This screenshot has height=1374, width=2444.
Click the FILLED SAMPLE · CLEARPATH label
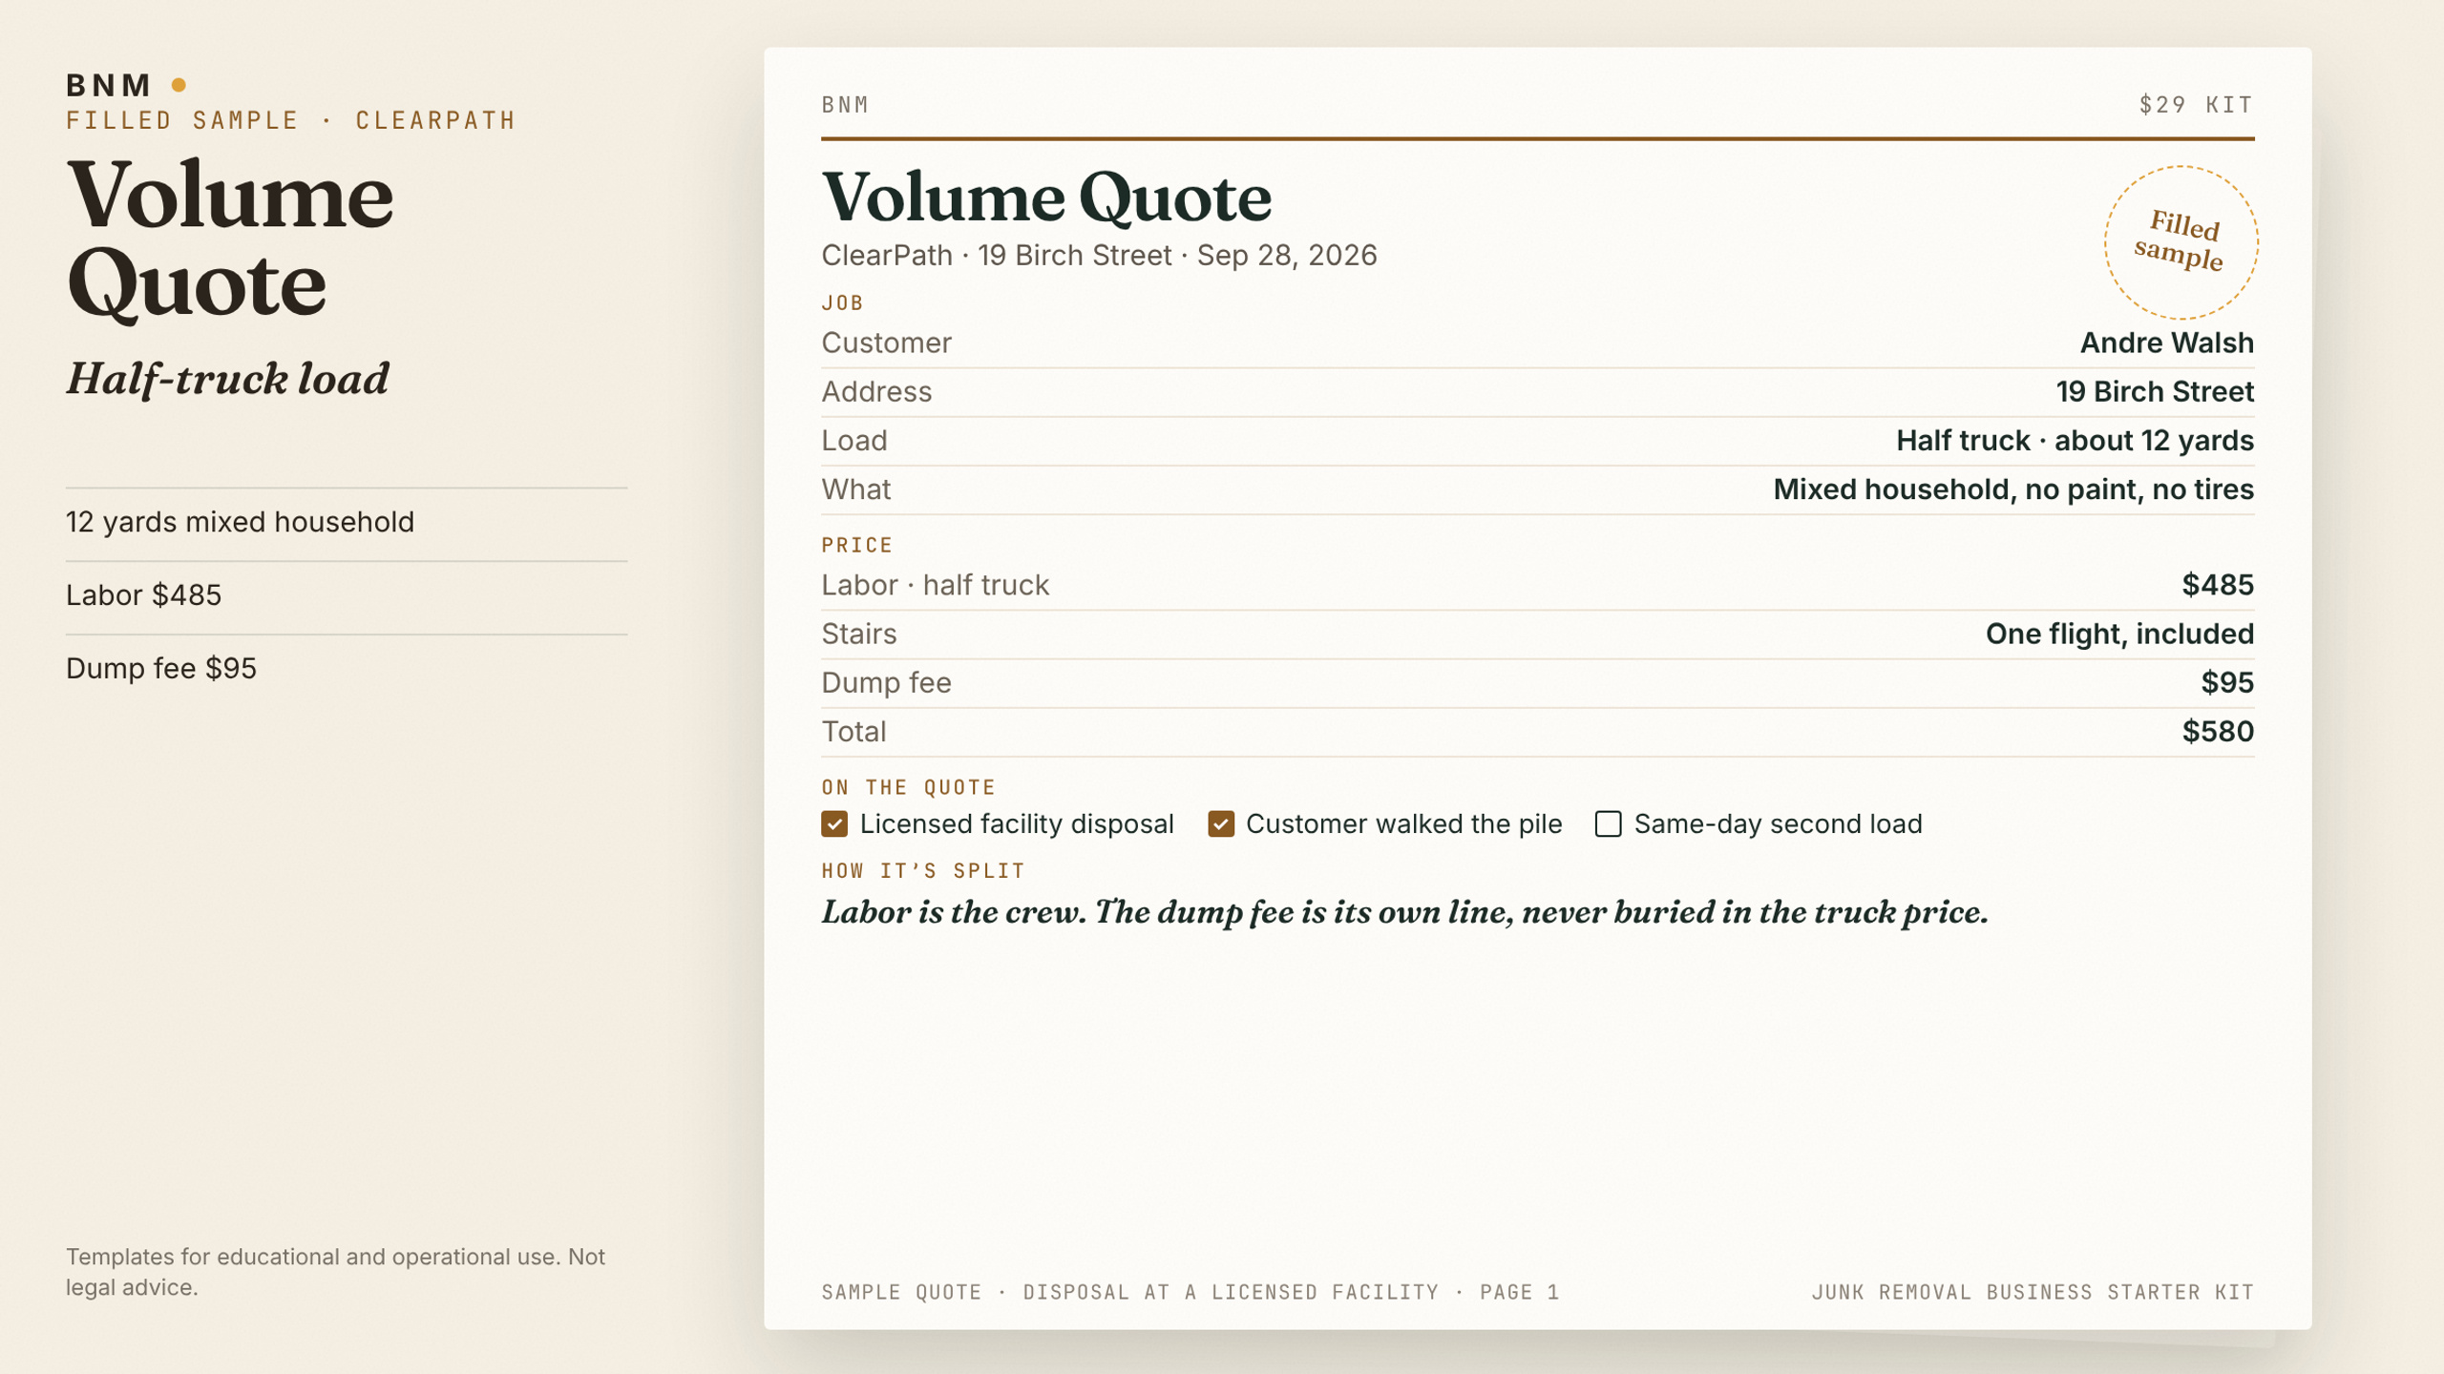tap(291, 120)
